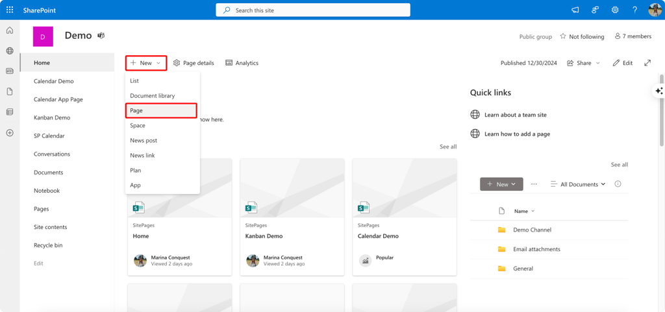Open the app launcher waffle icon
Viewport: 665px width, 312px height.
tap(10, 10)
